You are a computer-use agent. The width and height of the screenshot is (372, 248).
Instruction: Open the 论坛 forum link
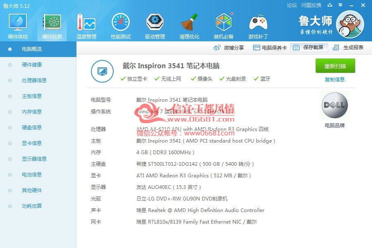(291, 5)
